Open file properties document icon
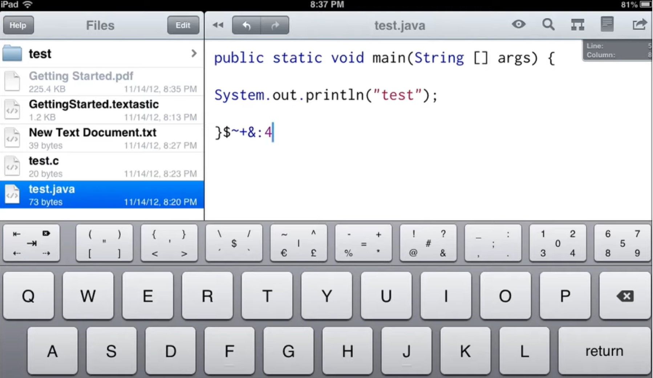The image size is (653, 378). 607,25
